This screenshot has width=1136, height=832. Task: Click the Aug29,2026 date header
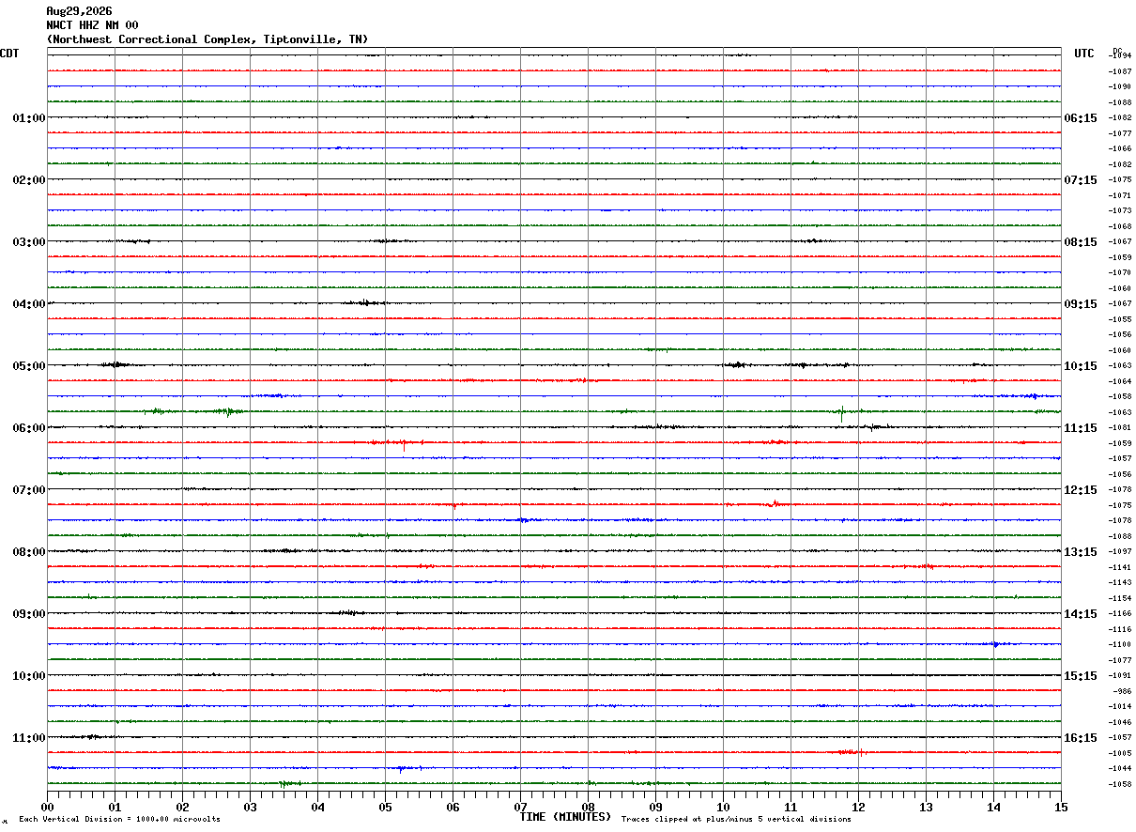click(x=79, y=11)
